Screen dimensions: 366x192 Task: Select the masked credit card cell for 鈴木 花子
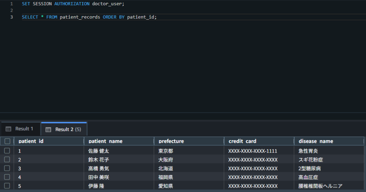[259, 160]
